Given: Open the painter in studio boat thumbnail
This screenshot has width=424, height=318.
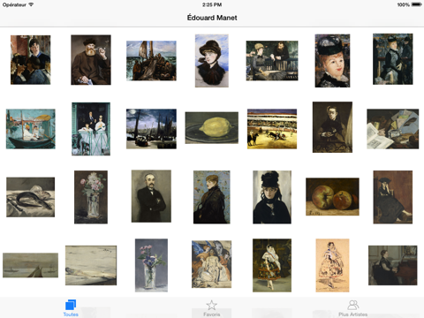Looking at the screenshot, I should [x=31, y=129].
